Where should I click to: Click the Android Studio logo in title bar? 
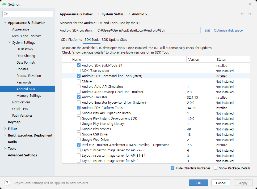(x=4, y=4)
